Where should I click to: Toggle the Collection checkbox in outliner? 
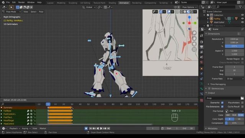click(208, 15)
